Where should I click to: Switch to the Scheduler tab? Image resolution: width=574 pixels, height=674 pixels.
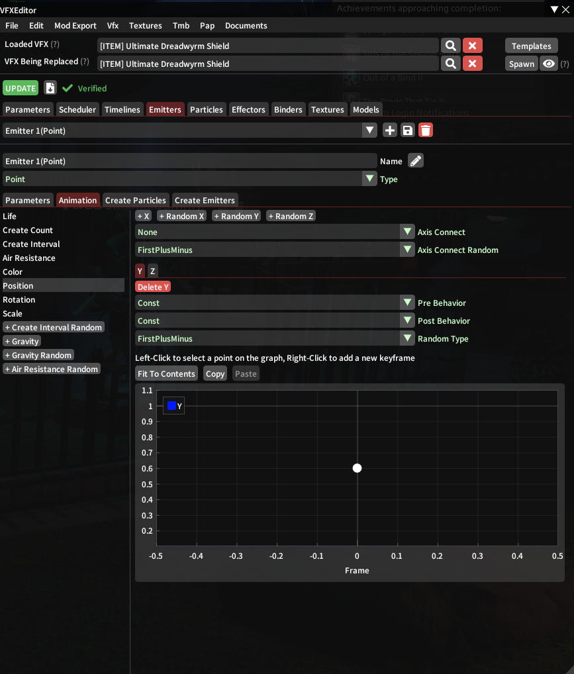click(77, 109)
